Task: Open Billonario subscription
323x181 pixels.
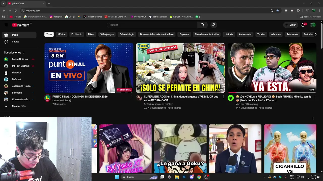Action: (19, 93)
